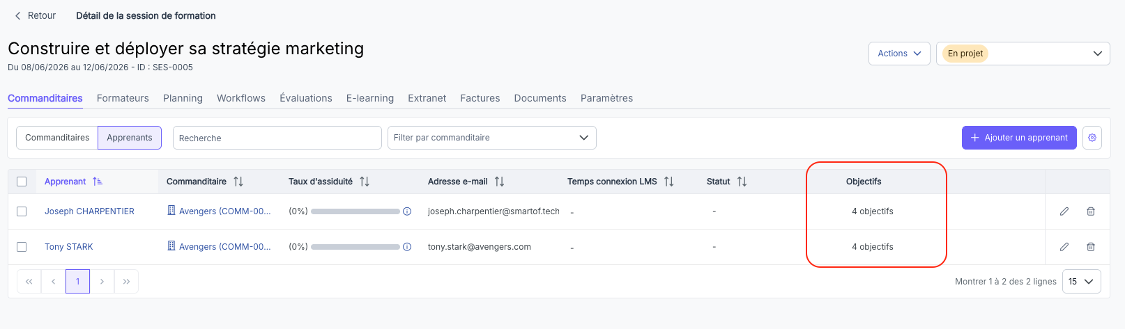Image resolution: width=1125 pixels, height=329 pixels.
Task: Open the Extranet tab
Action: (x=427, y=98)
